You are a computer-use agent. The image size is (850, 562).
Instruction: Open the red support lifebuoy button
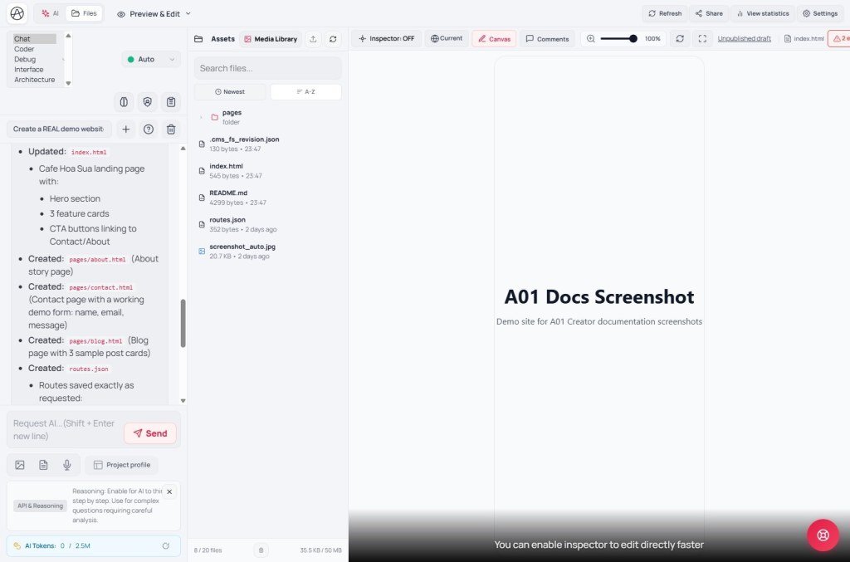click(823, 535)
